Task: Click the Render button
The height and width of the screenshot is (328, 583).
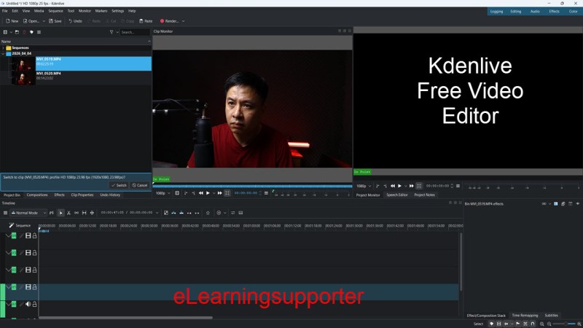Action: coord(170,21)
